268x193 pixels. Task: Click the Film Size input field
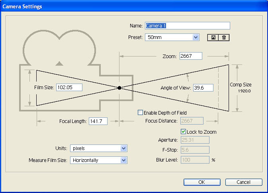(69, 88)
